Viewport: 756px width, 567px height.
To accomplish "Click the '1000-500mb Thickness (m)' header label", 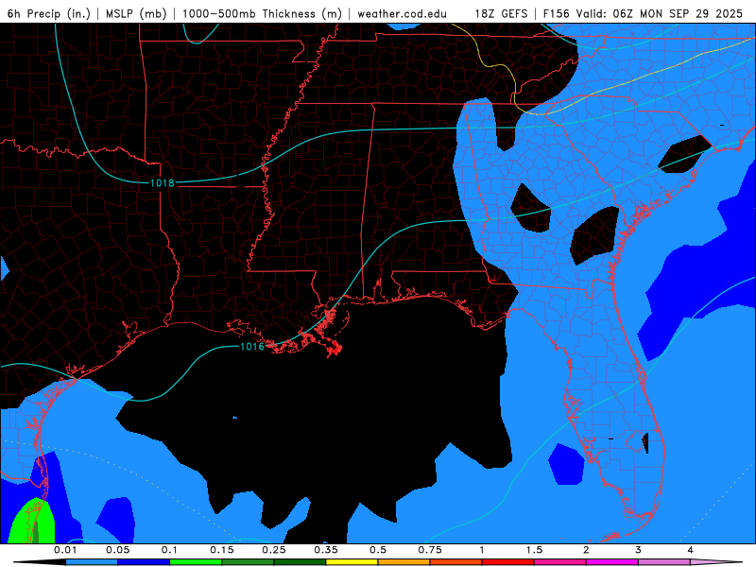I will (x=262, y=13).
